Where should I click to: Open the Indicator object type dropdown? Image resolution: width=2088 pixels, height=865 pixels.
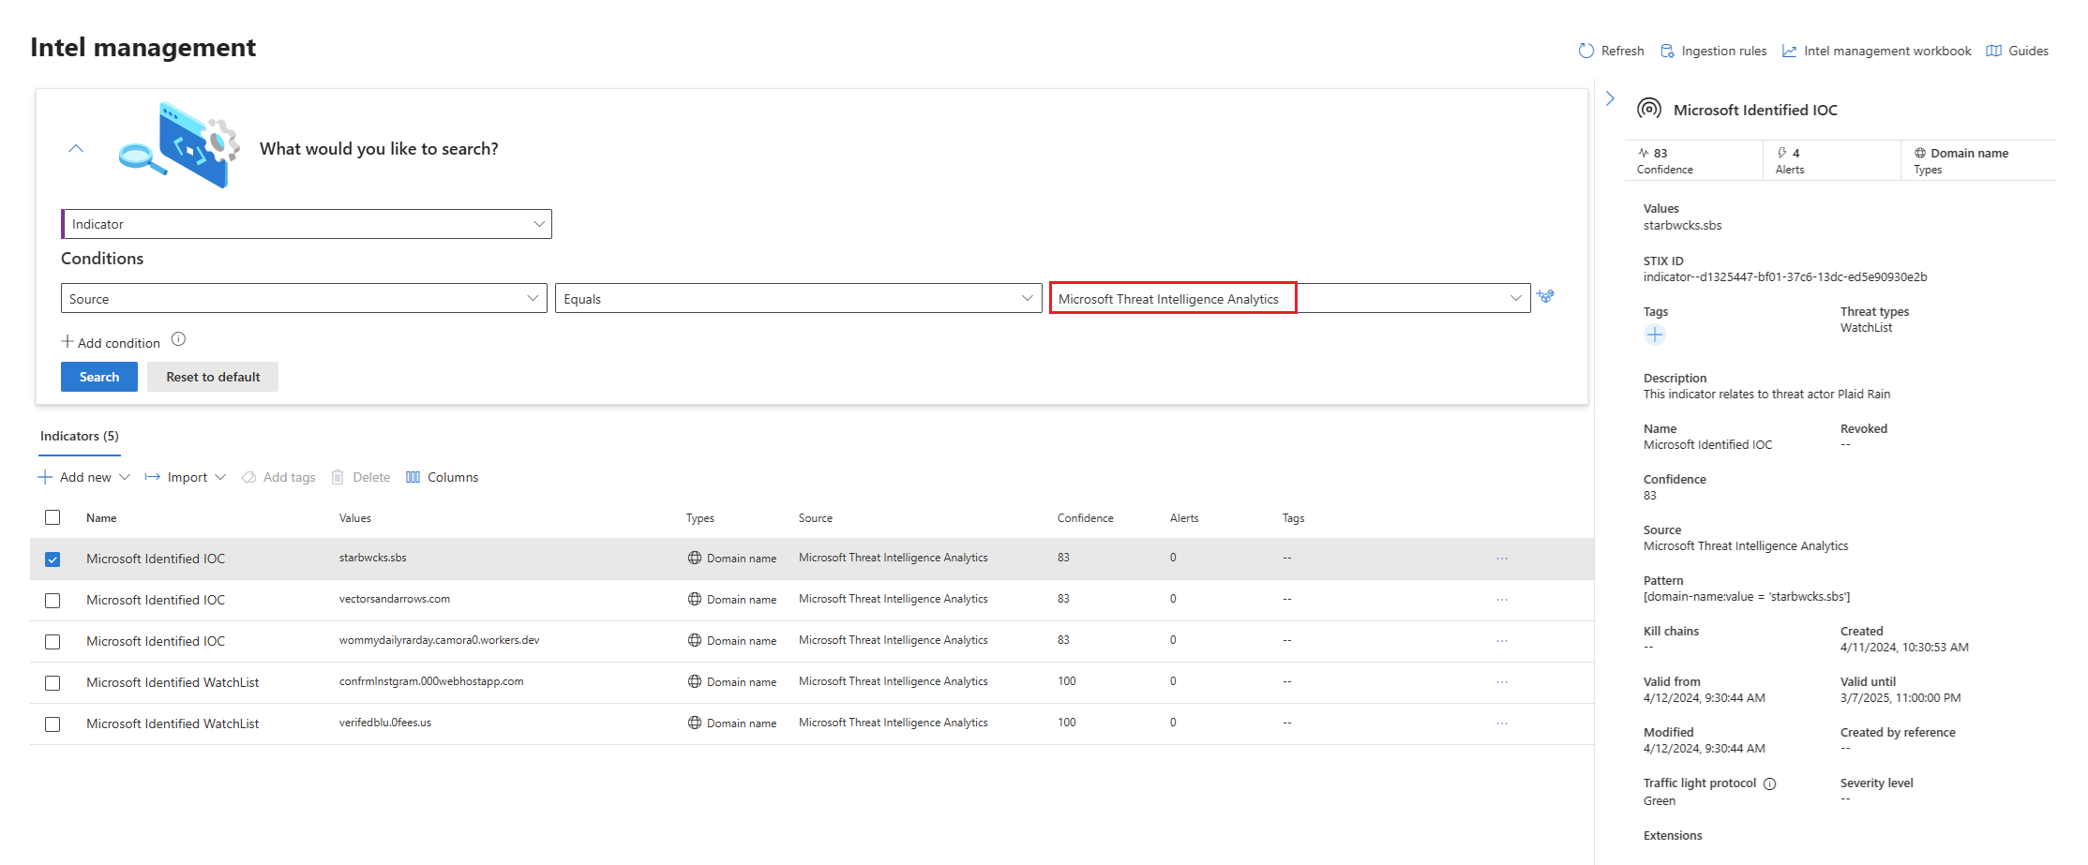(x=307, y=224)
